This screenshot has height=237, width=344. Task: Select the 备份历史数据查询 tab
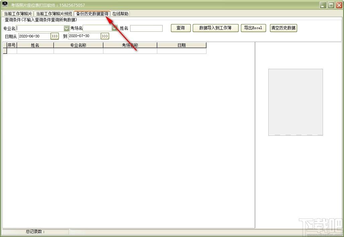(92, 14)
